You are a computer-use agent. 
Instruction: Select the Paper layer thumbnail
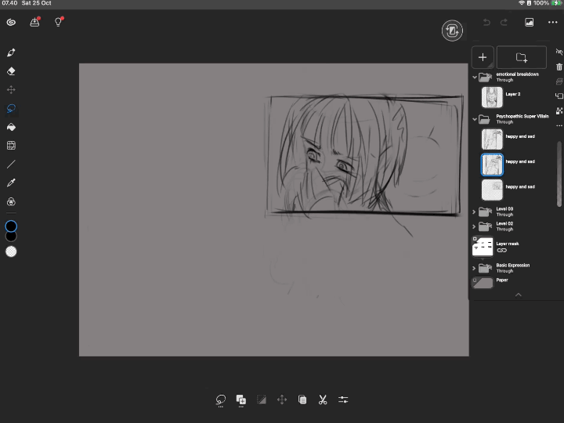(483, 283)
